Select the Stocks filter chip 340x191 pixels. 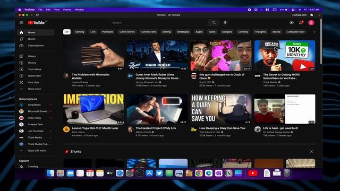pos(276,32)
